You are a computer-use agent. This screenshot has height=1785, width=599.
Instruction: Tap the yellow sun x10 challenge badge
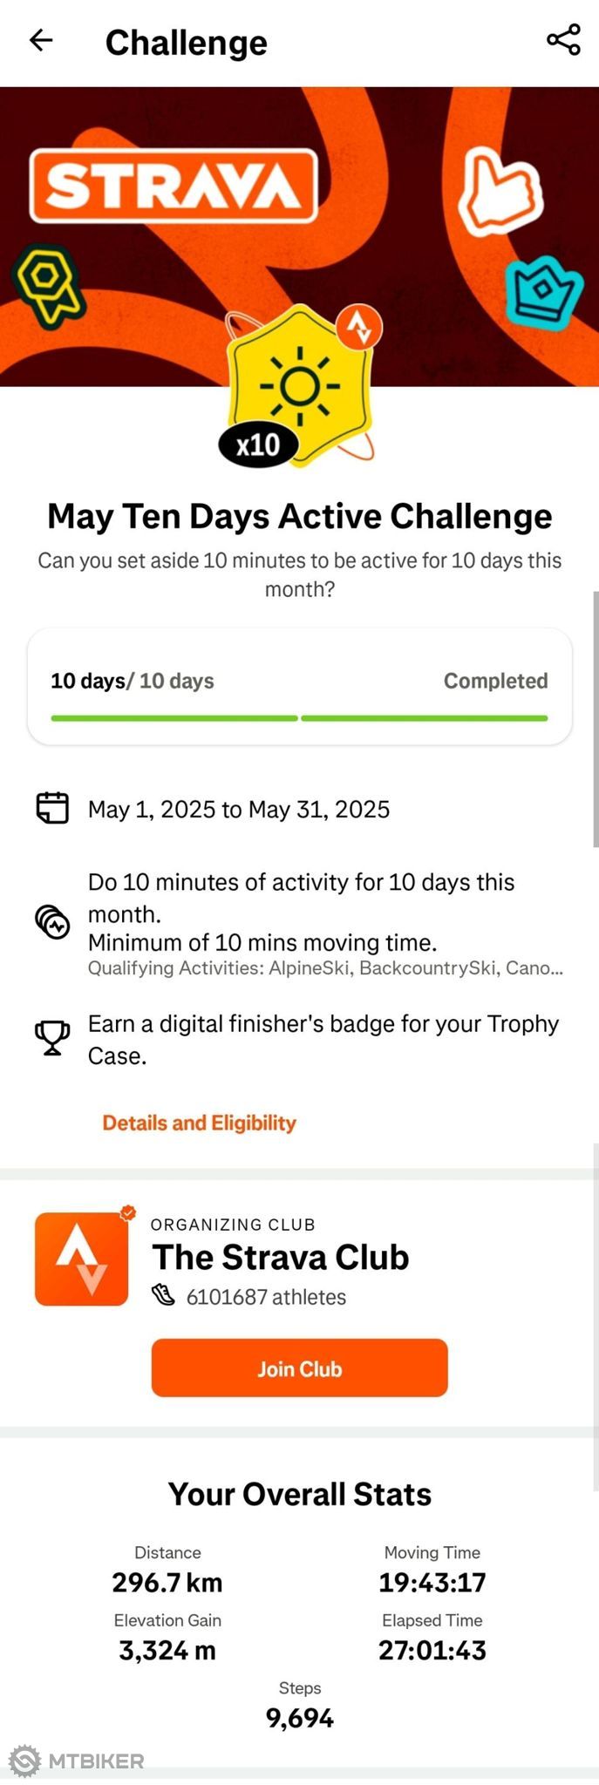(x=299, y=385)
